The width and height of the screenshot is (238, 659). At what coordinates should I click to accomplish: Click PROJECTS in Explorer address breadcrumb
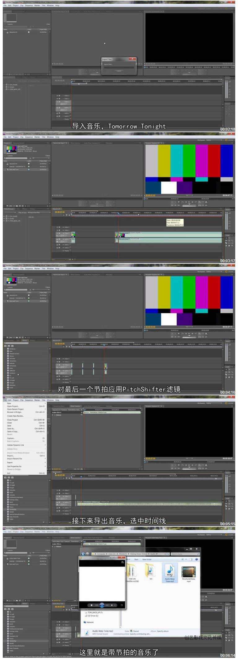[x=123, y=554]
